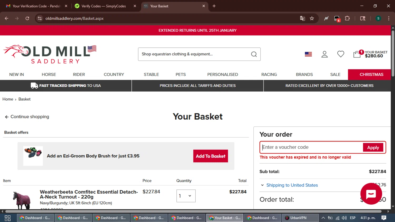Click the address bar URL
The height and width of the screenshot is (222, 395).
75,18
